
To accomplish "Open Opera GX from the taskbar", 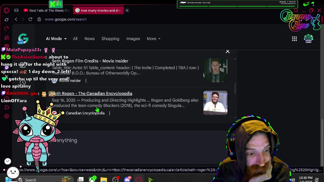I will (139, 180).
